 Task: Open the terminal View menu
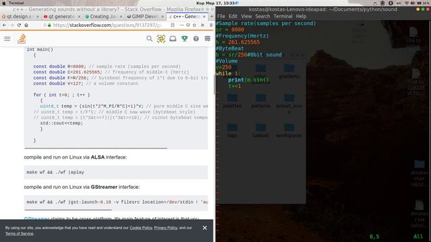tap(246, 16)
